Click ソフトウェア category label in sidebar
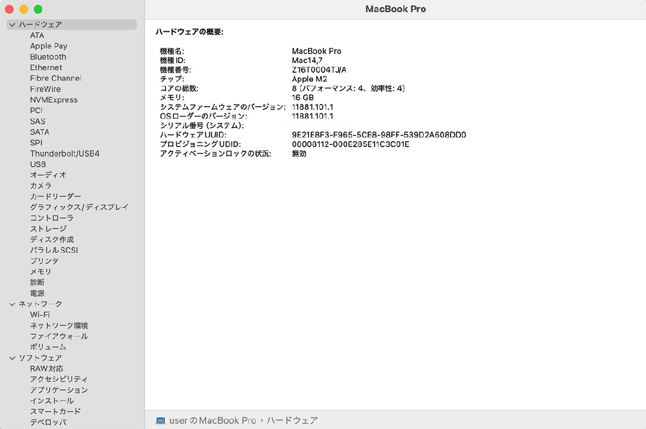646x429 pixels. coord(40,358)
